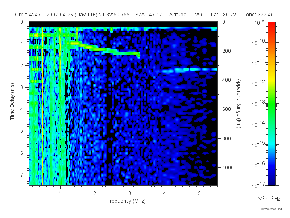This screenshot has height=218, width=290.
Task: Click the 10^-15 colorbar tick label
Action: (259, 144)
